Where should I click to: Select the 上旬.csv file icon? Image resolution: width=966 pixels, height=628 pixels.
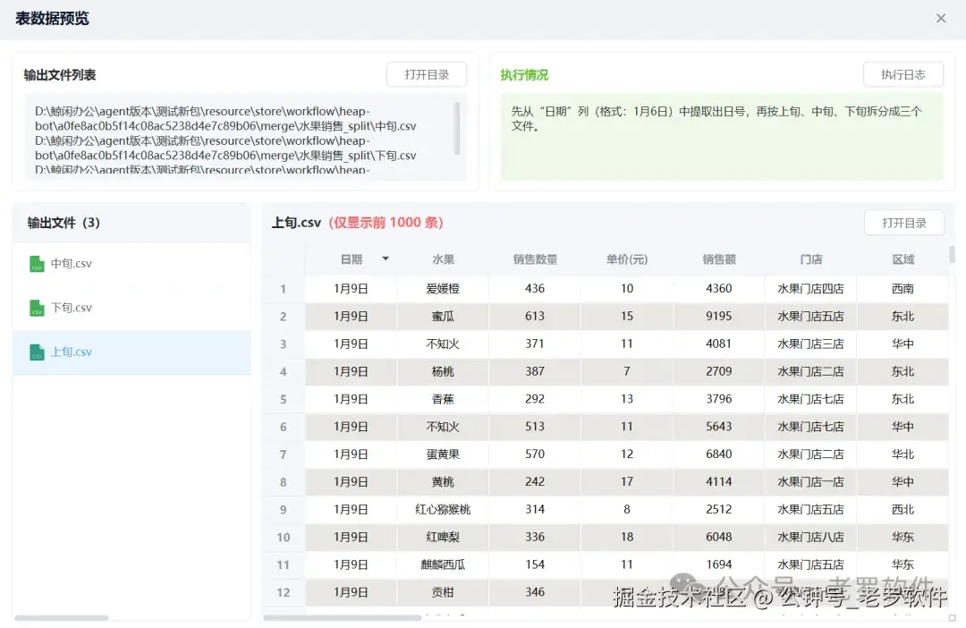(x=37, y=352)
